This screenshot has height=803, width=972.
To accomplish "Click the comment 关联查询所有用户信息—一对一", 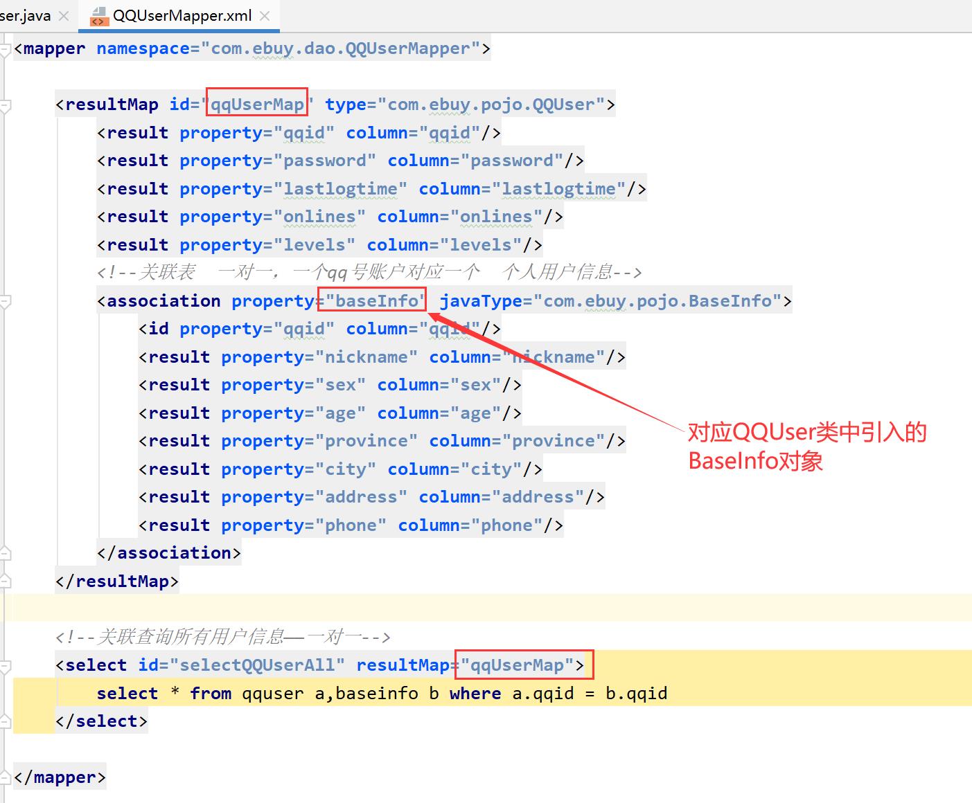I will pos(222,636).
